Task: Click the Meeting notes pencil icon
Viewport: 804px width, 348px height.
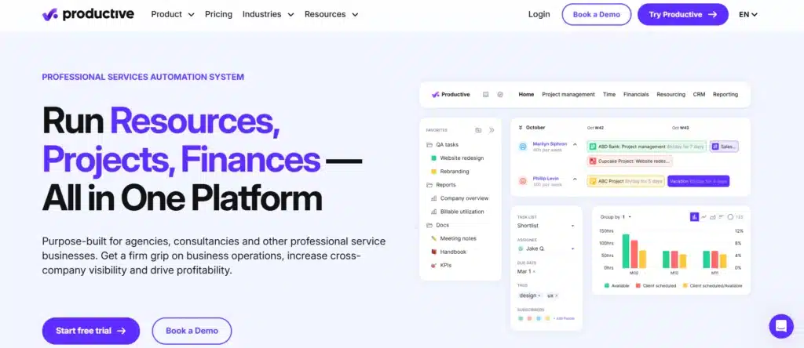Action: tap(433, 238)
